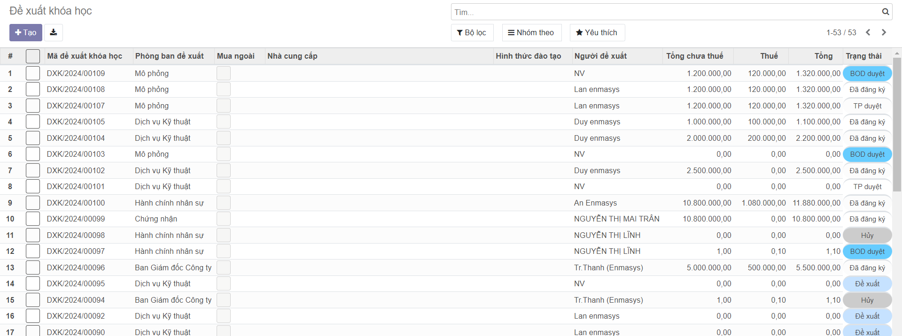
Task: Open the Bộ lọc filter dropdown
Action: click(472, 32)
